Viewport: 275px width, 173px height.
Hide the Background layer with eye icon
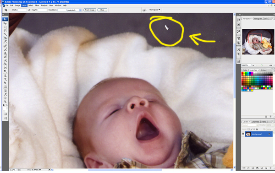pyautogui.click(x=243, y=134)
